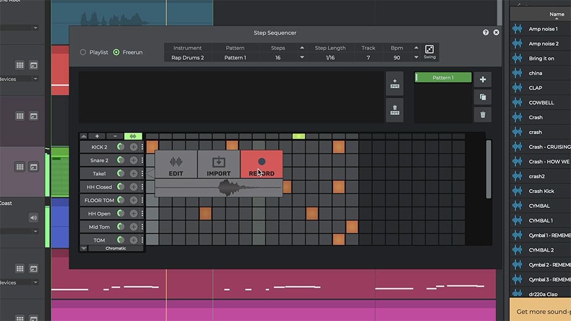Open Get more sounds banner
The image size is (571, 321).
[540, 310]
